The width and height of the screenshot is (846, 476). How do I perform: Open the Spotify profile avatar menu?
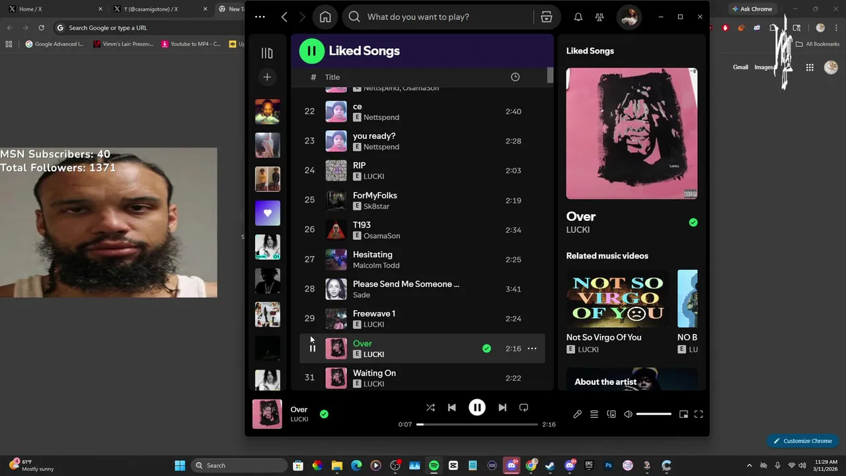(629, 17)
